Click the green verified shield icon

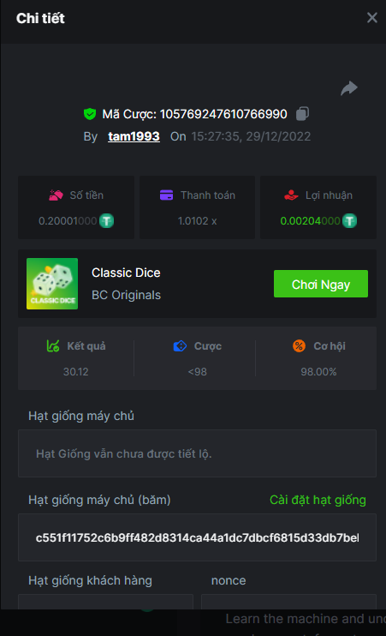coord(90,114)
